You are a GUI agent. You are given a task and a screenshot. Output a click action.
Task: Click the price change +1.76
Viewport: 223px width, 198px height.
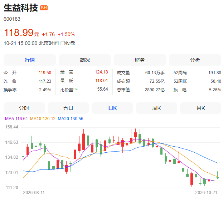[48, 34]
